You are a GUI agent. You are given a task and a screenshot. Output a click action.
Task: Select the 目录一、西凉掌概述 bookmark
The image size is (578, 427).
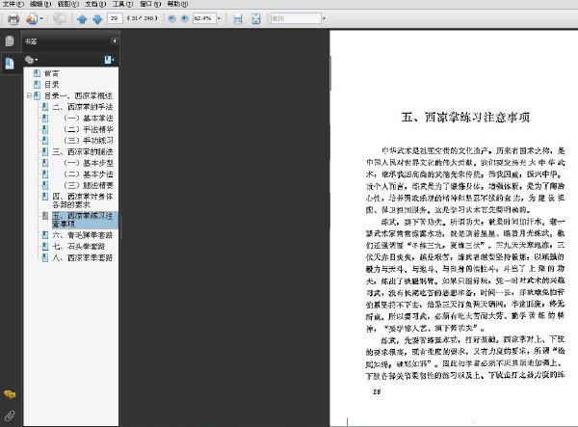(78, 95)
